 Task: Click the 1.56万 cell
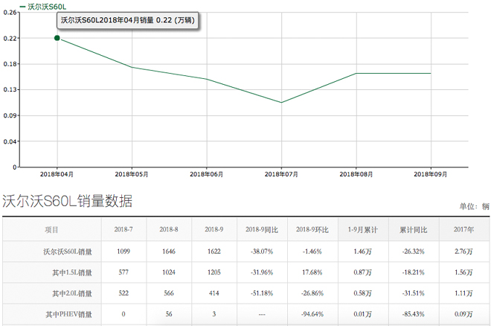[463, 272]
